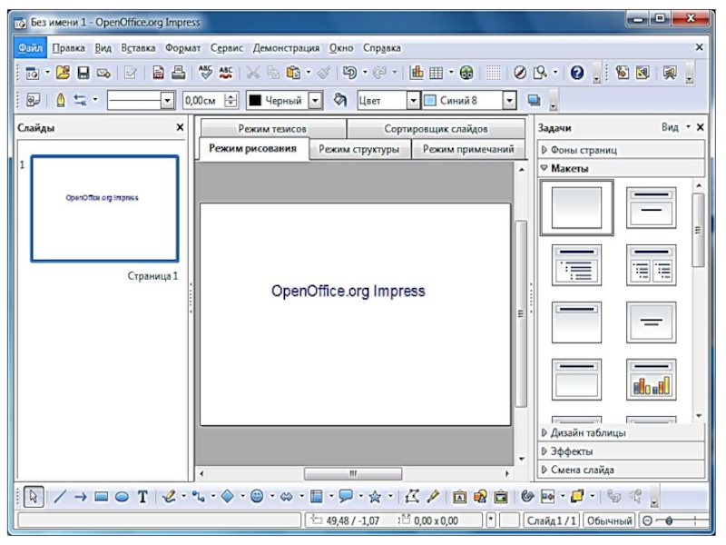Open the fill color dropdown showing Синий 8
Viewport: 726px width, 545px height.
pyautogui.click(x=509, y=101)
